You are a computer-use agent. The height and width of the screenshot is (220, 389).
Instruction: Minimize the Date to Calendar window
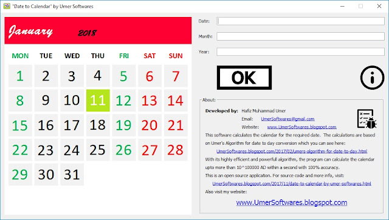[x=342, y=6]
